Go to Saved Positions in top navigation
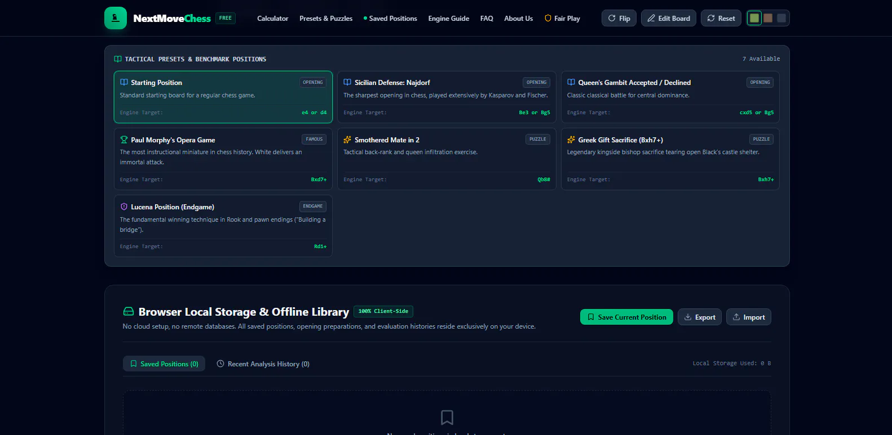Image resolution: width=892 pixels, height=435 pixels. pyautogui.click(x=390, y=19)
